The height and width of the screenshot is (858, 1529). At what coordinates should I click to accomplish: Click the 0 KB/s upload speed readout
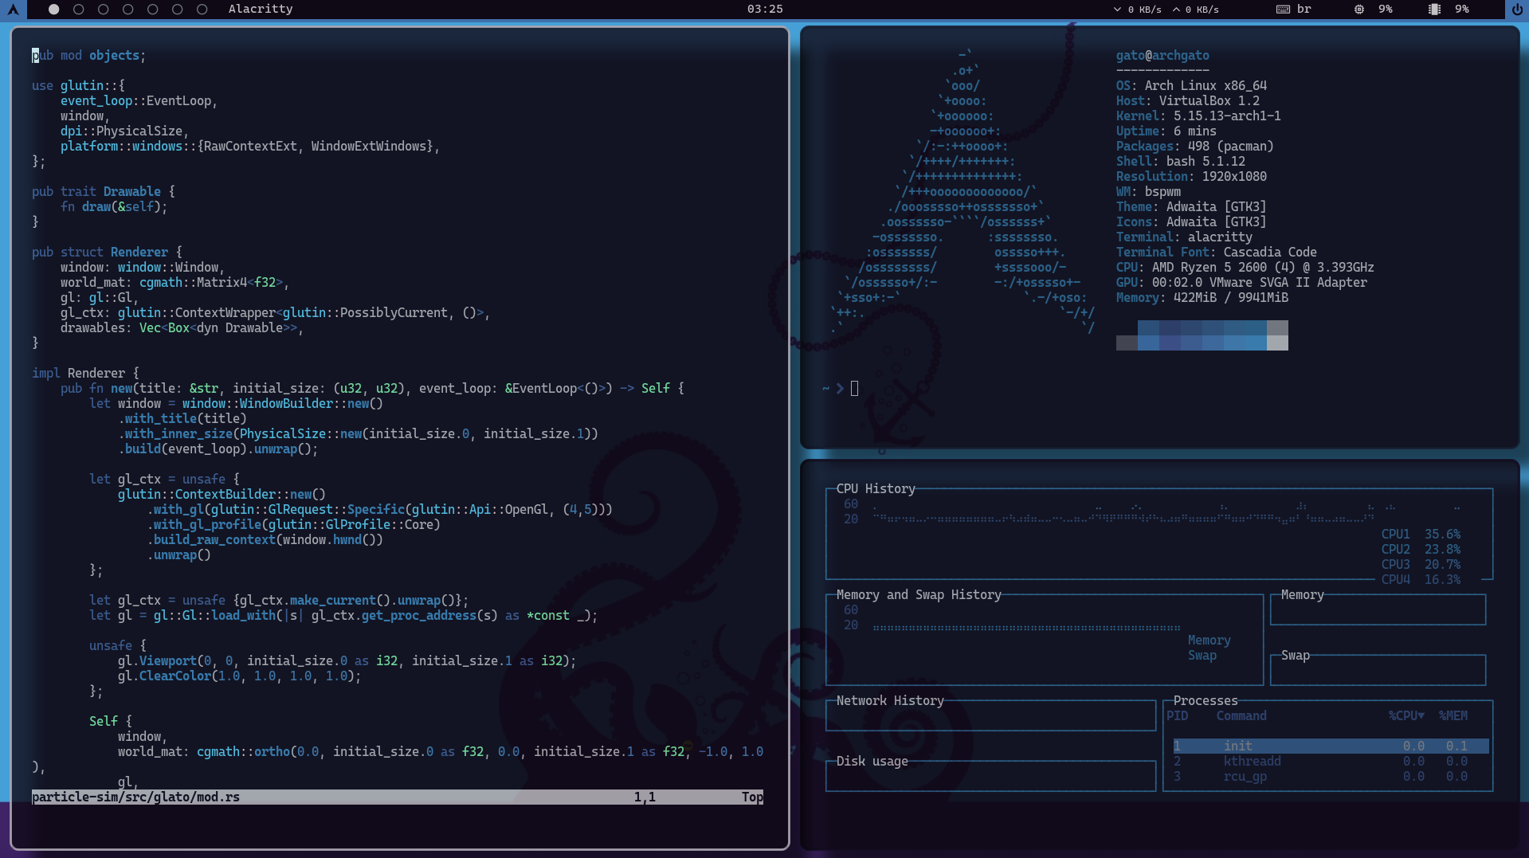point(1202,10)
